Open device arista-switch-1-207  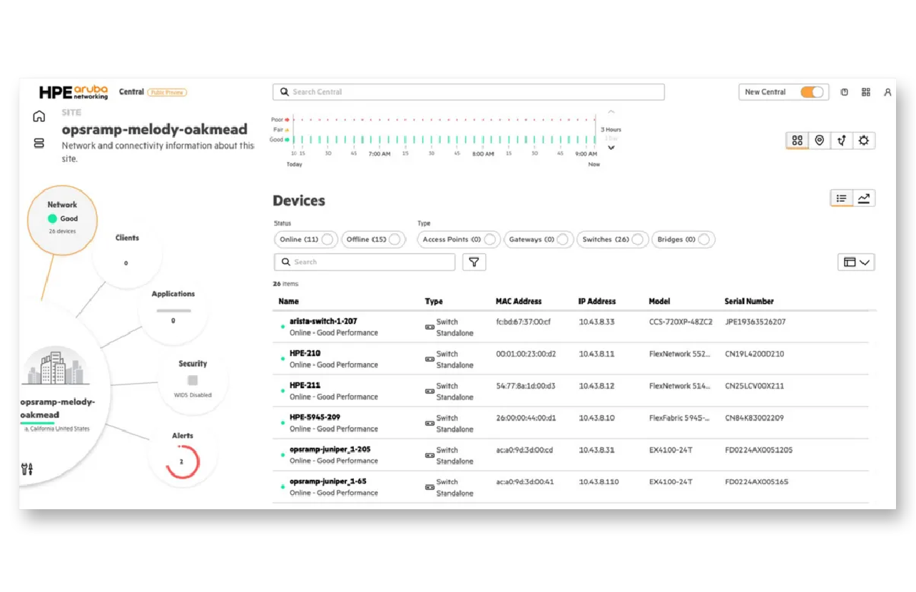point(323,322)
